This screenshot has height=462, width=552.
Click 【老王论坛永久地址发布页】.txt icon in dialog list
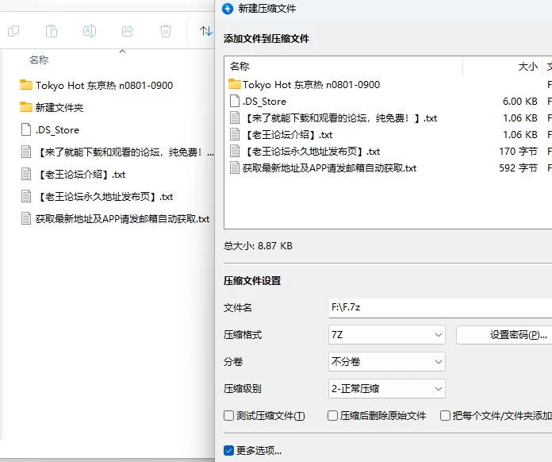coord(235,151)
